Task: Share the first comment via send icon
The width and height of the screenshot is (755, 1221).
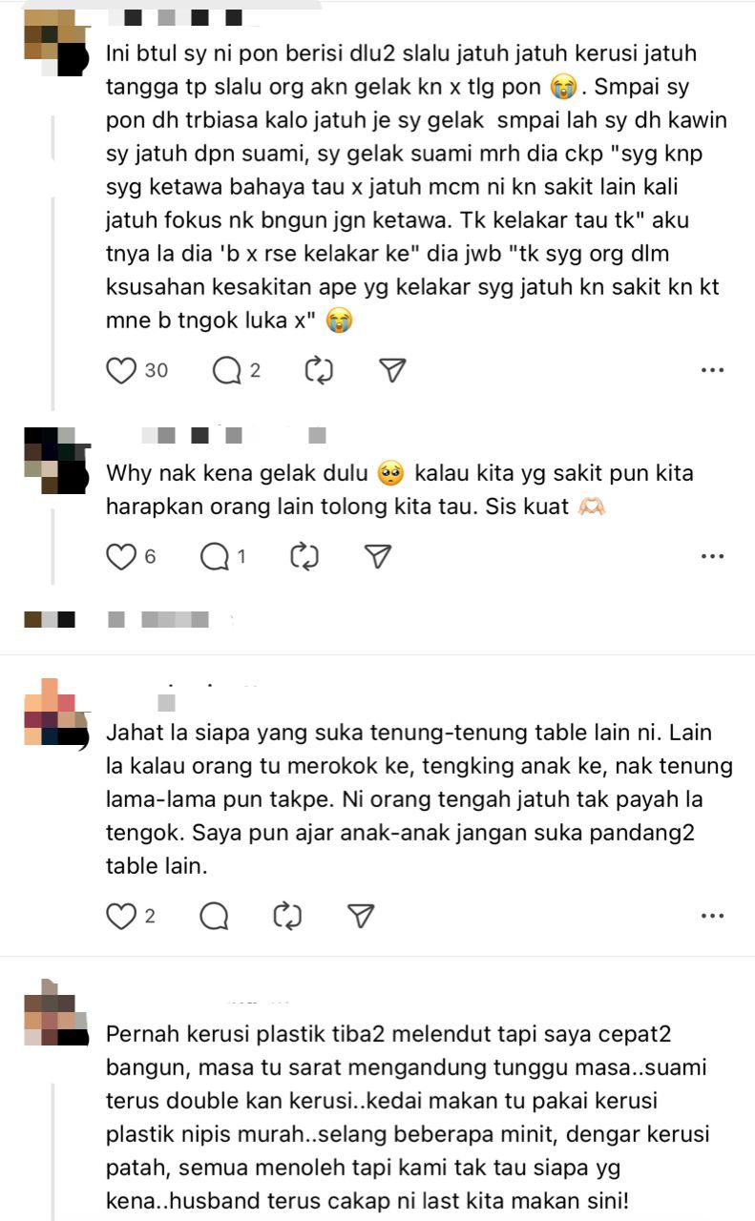Action: [x=393, y=370]
